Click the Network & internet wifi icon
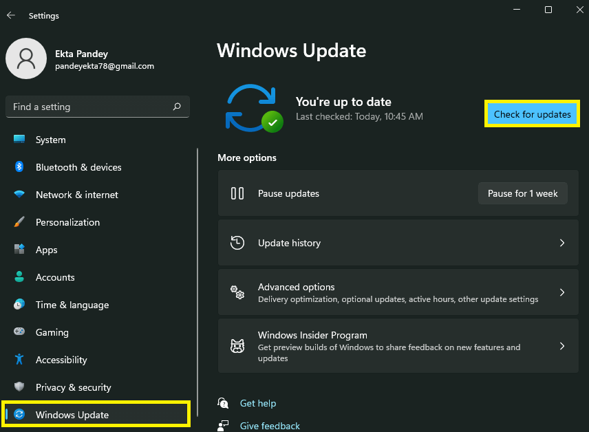Viewport: 589px width, 432px height. tap(19, 195)
